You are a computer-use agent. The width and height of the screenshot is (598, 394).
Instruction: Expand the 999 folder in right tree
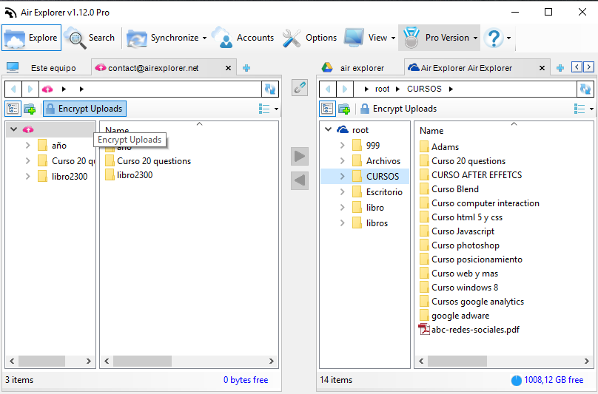click(x=342, y=145)
